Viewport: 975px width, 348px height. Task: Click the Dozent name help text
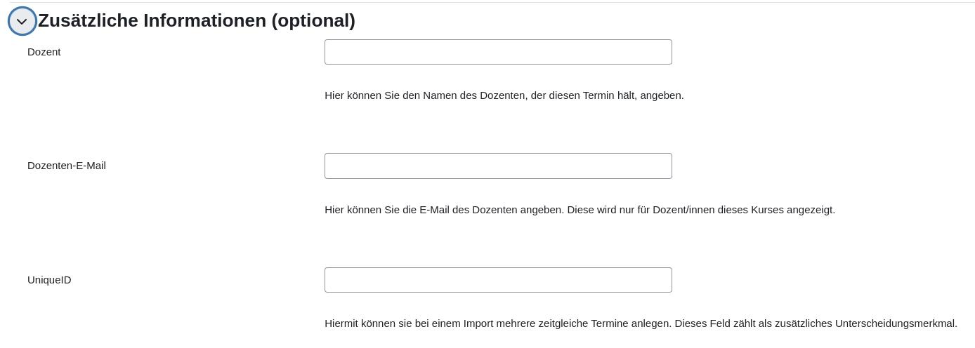point(504,95)
